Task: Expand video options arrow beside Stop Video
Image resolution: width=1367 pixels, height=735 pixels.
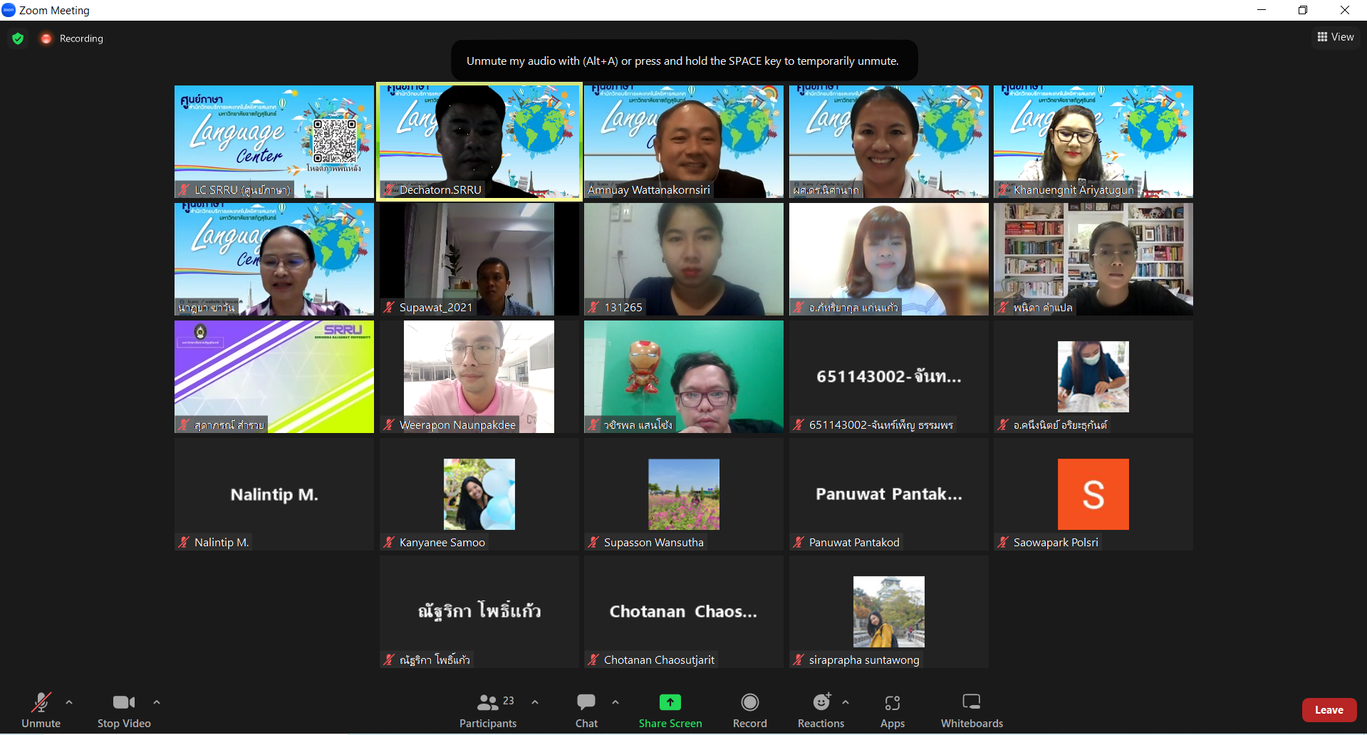Action: pos(157,702)
